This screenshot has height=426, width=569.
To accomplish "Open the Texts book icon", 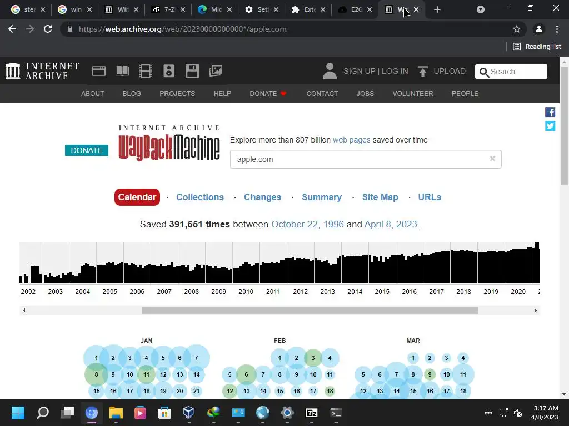I will tap(122, 71).
